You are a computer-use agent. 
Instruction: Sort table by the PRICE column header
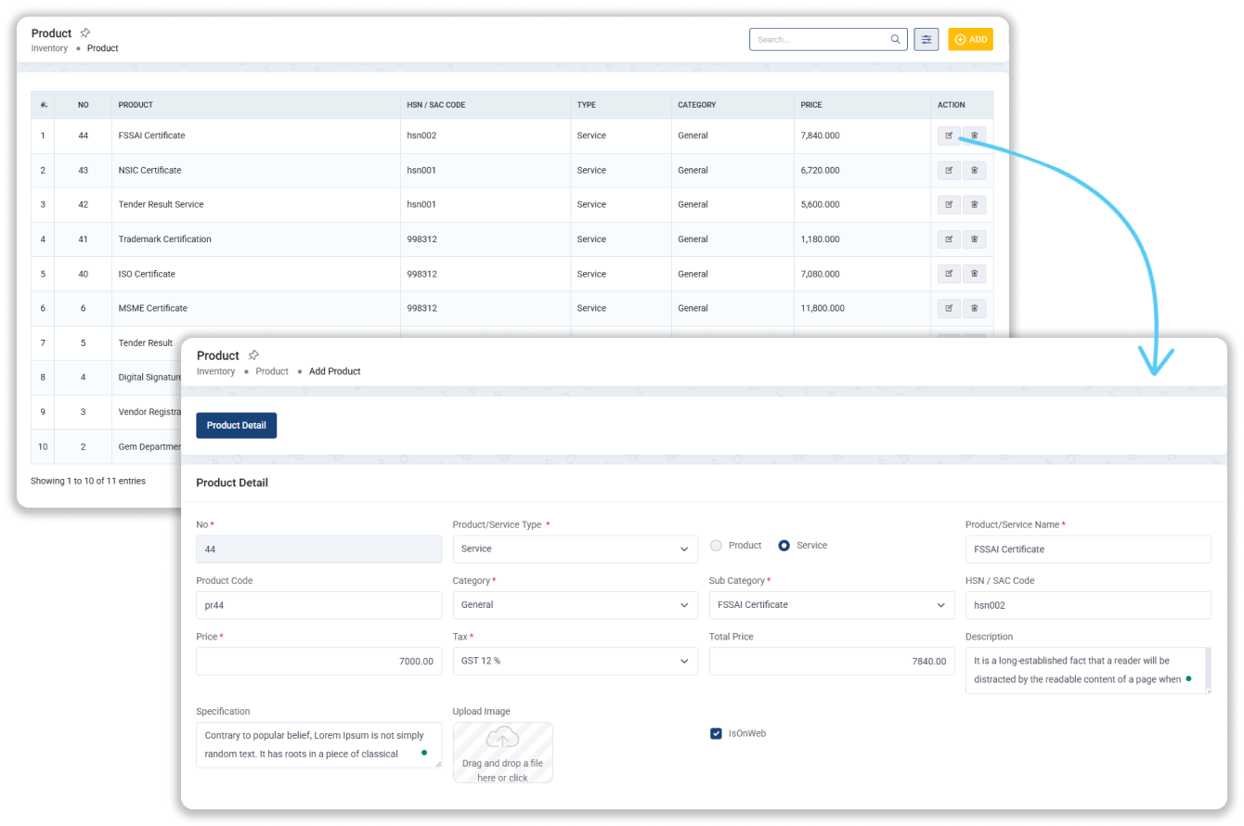click(811, 105)
